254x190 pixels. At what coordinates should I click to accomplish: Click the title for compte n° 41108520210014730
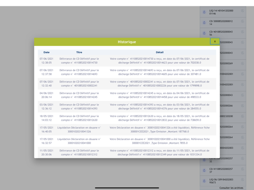[79, 61]
